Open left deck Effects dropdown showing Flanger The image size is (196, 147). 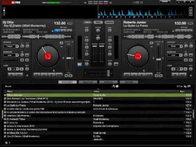11,47
